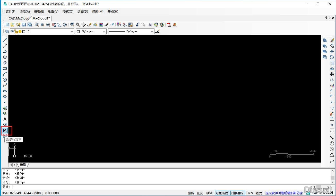Open the 文件(F) menu
This screenshot has height=196, width=336.
(11, 12)
